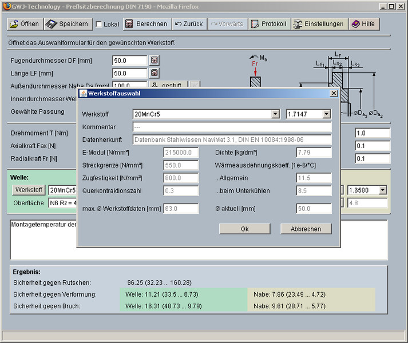Click Speichern to save the calculation
The width and height of the screenshot is (408, 343).
click(x=68, y=24)
